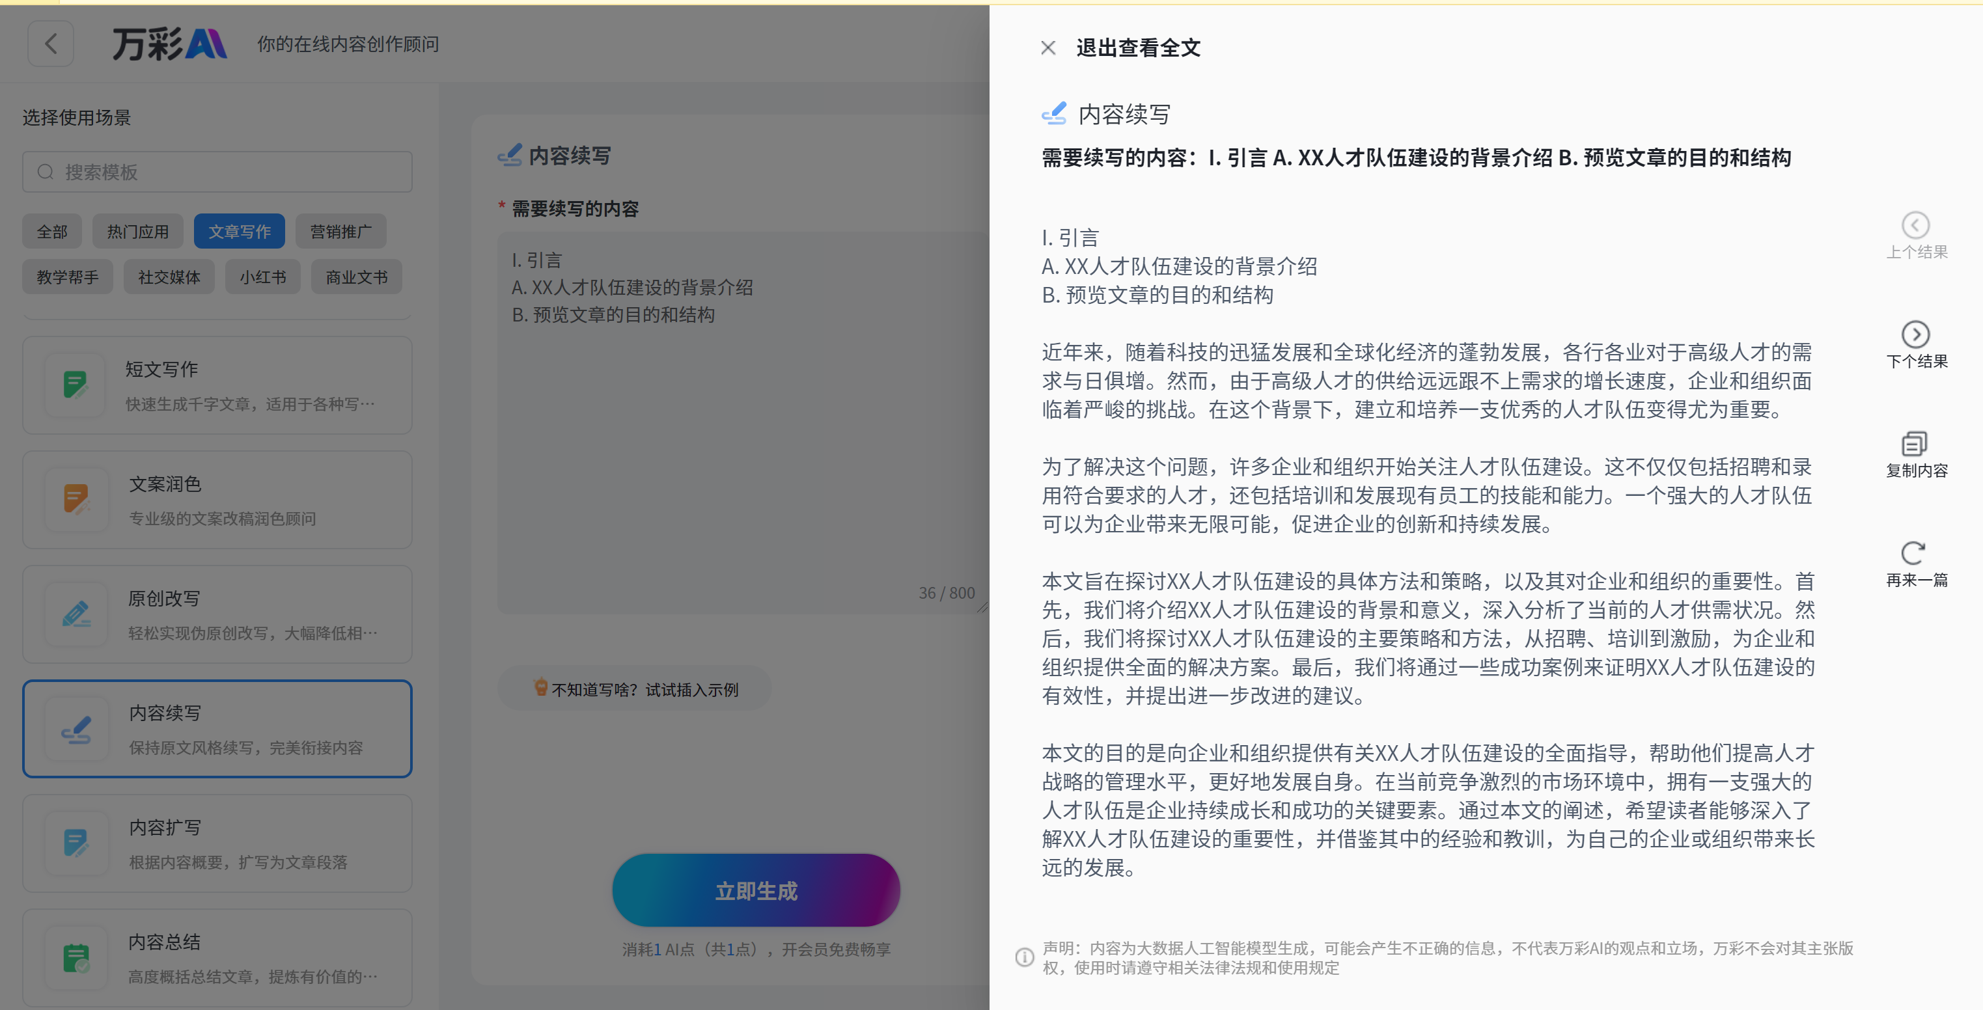Click the 内容续写 icon in form header
Screen dimensions: 1983x1010
click(x=510, y=155)
